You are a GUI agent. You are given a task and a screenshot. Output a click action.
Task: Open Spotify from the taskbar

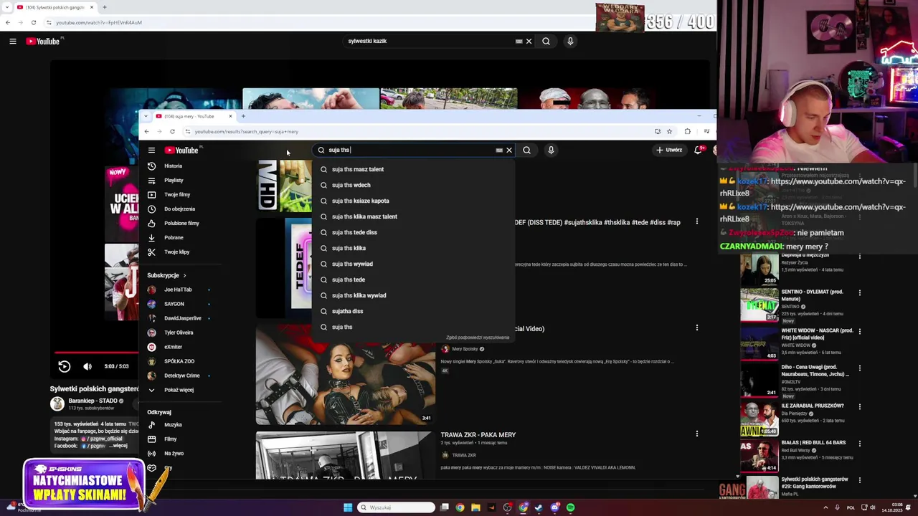[x=570, y=507]
